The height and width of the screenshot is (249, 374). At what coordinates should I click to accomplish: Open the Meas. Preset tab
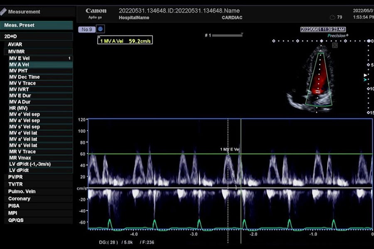click(37, 25)
